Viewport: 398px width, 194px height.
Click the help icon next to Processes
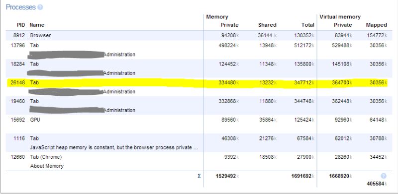pos(40,7)
